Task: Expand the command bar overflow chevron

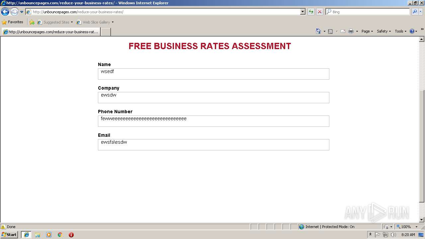Action: click(422, 29)
